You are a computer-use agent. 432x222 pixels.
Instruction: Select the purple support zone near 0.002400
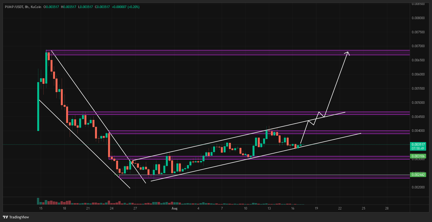[265, 176]
